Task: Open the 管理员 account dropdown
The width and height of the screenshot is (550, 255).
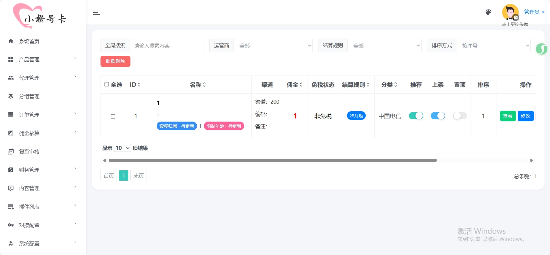Action: coord(534,12)
